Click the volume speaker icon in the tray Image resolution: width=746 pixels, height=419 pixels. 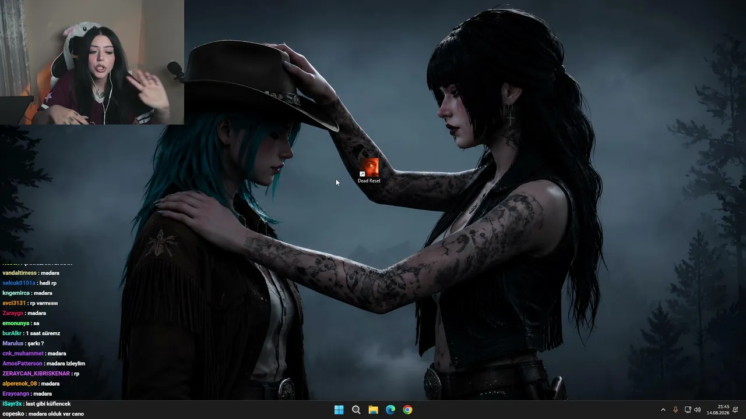pyautogui.click(x=698, y=410)
